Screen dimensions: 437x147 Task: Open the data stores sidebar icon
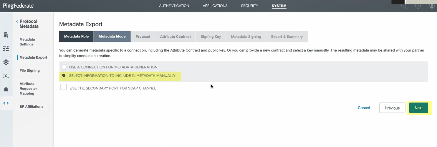(x=6, y=35)
